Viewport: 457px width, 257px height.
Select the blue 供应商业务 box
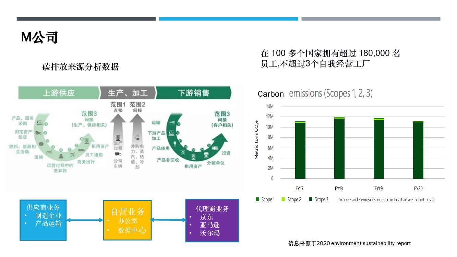pos(43,220)
